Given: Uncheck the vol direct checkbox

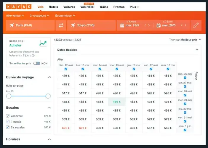Looking at the screenshot, I should tap(8, 116).
